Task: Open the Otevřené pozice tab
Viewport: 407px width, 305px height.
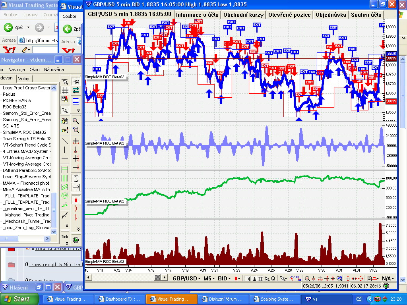Action: point(290,15)
